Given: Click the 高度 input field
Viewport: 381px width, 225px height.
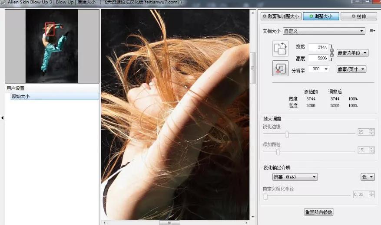Looking at the screenshot, I should point(318,58).
